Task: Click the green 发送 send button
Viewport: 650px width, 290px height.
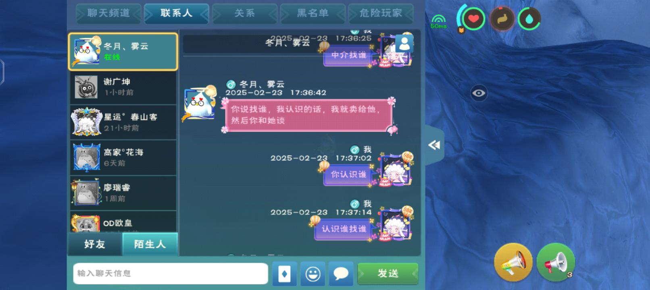Action: [388, 273]
